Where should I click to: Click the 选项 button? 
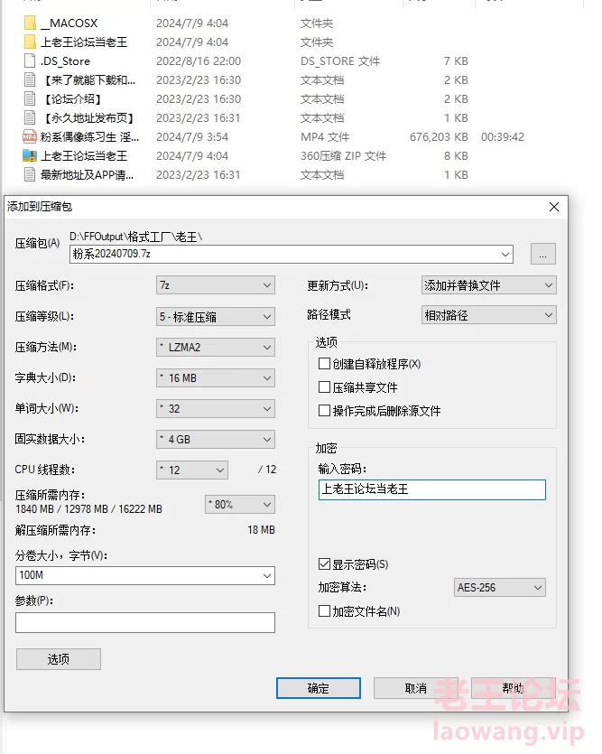point(59,659)
